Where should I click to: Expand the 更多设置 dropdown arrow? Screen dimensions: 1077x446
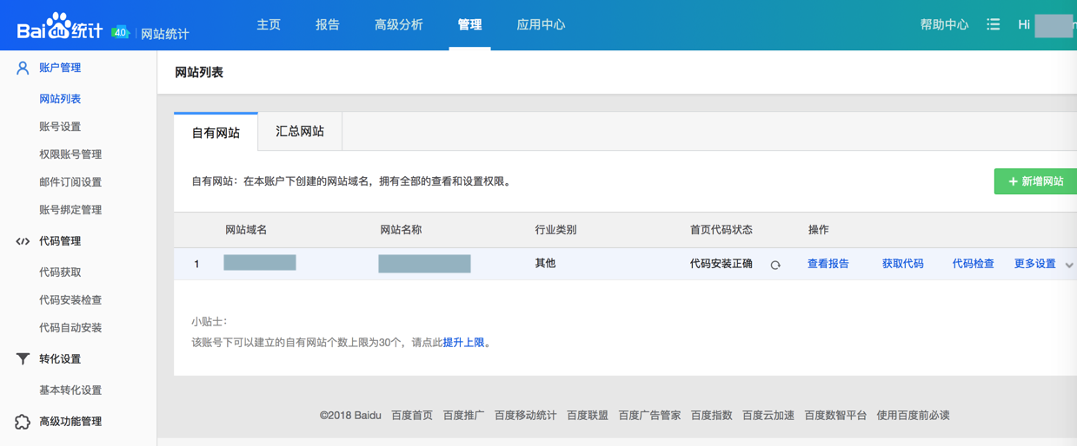coord(1069,265)
